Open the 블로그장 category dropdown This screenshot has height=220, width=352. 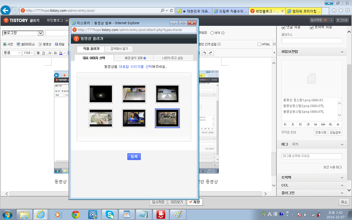(23, 33)
